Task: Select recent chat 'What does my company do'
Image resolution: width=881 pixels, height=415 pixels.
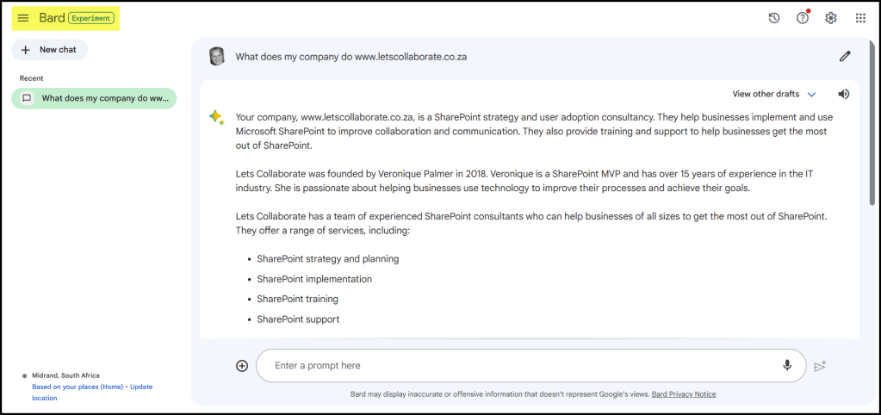Action: point(94,98)
